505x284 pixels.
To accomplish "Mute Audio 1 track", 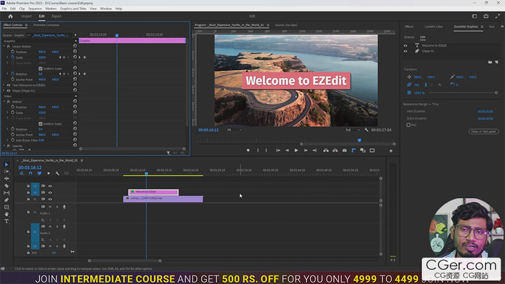I will click(50, 207).
